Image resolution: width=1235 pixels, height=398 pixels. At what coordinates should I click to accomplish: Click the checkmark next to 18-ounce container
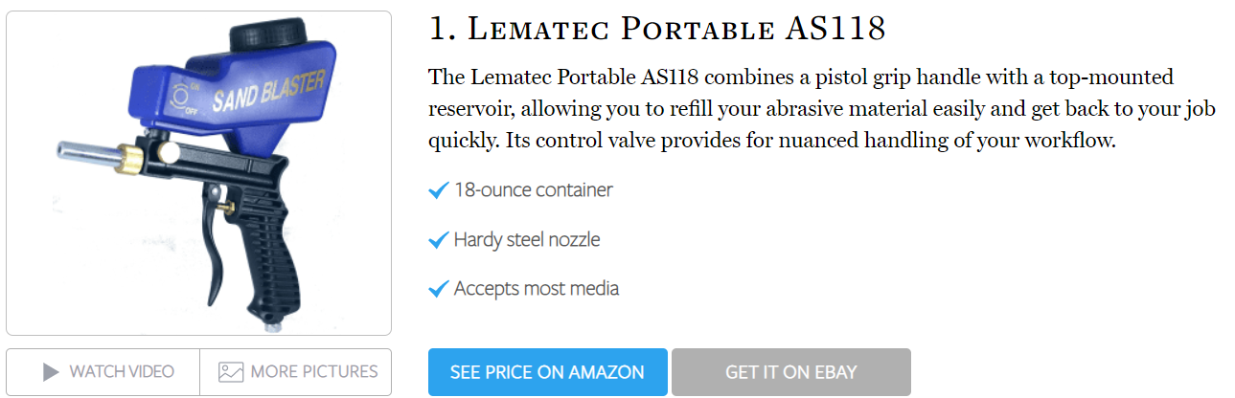pyautogui.click(x=439, y=190)
